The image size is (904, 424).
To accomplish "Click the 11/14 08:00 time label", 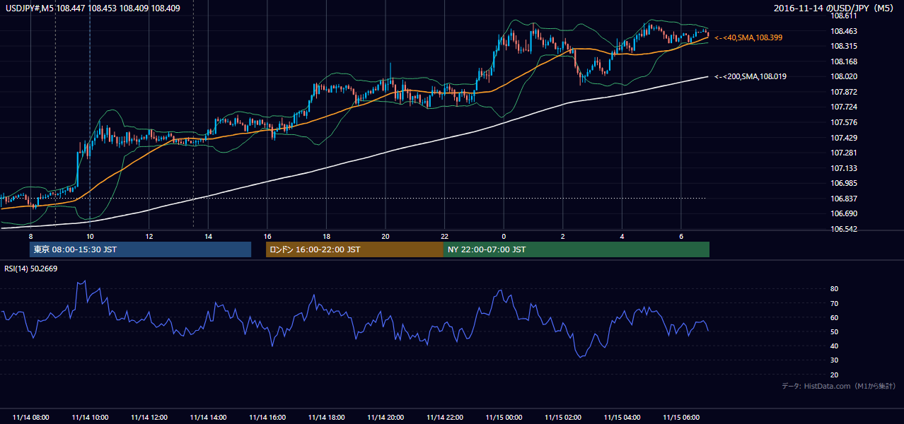I will pyautogui.click(x=30, y=418).
